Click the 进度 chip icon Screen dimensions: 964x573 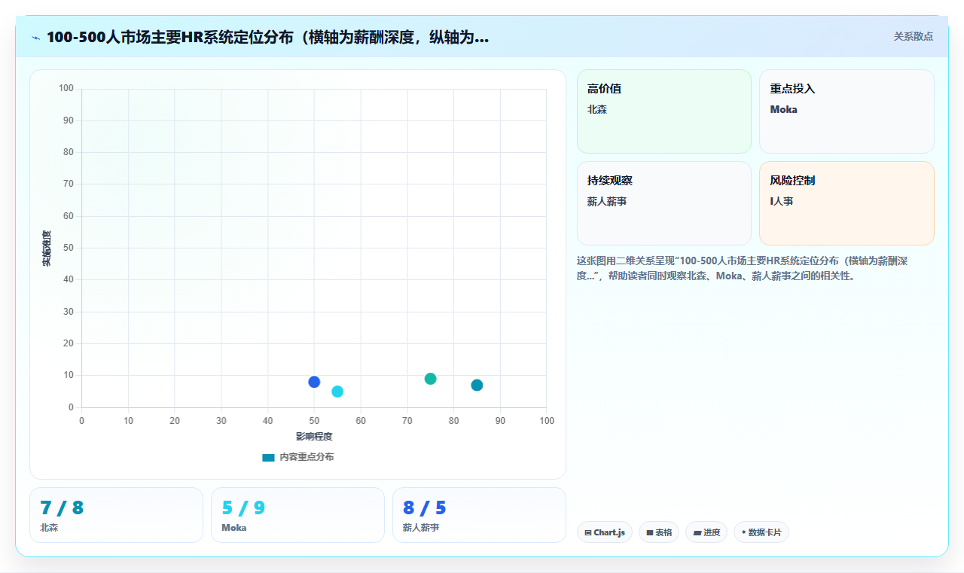697,532
